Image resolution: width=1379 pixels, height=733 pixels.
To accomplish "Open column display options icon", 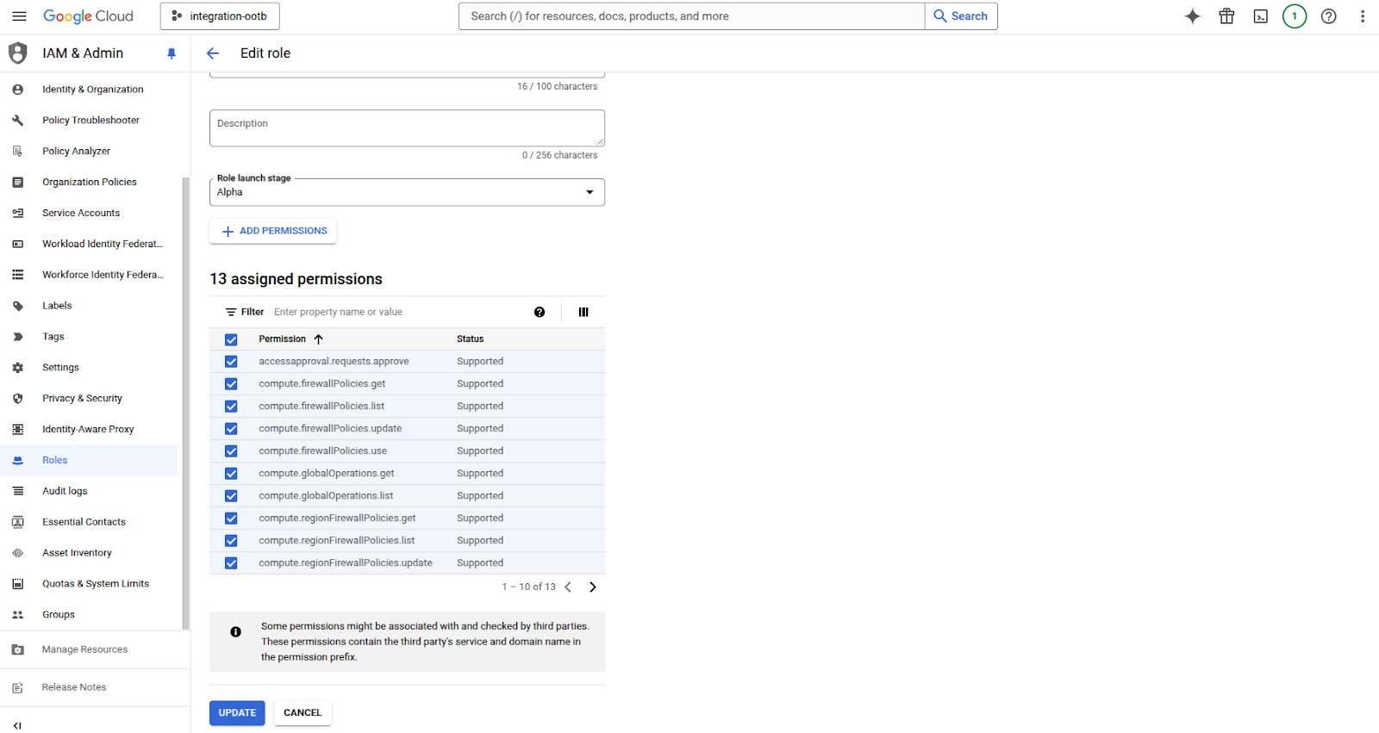I will pos(583,313).
